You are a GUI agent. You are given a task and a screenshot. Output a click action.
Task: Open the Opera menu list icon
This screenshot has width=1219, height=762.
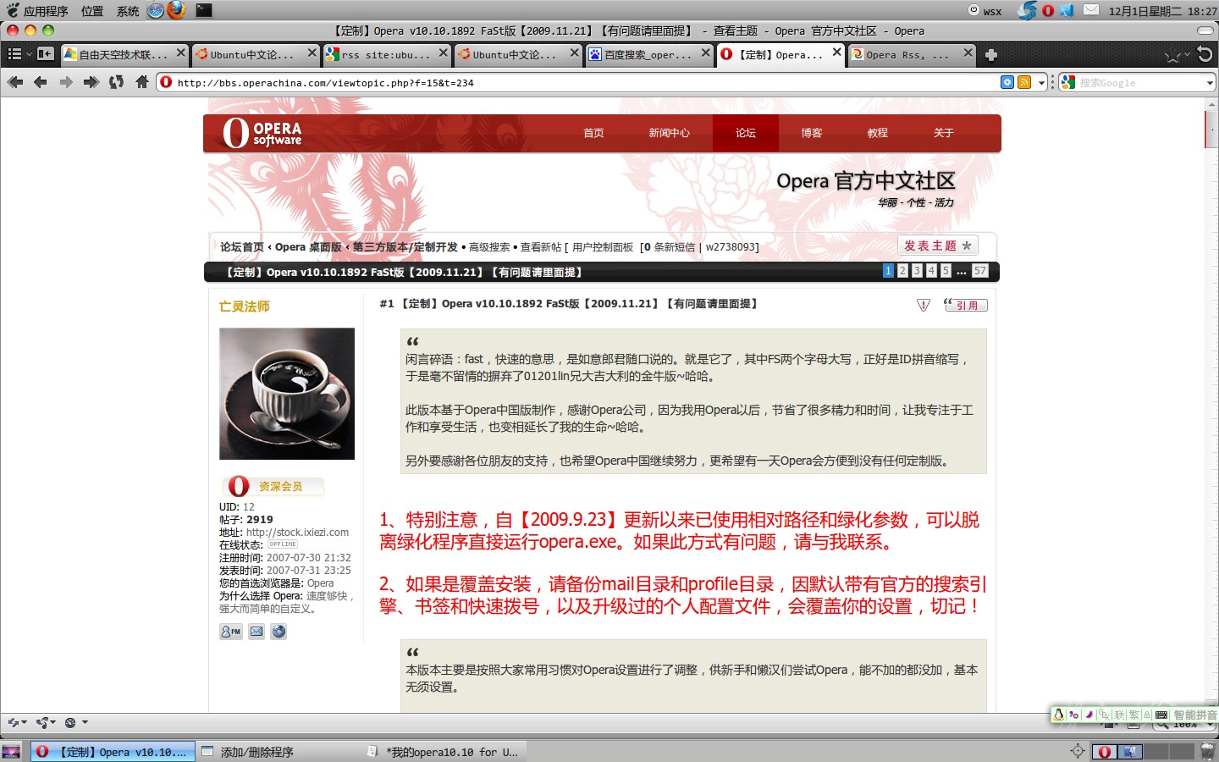point(14,54)
